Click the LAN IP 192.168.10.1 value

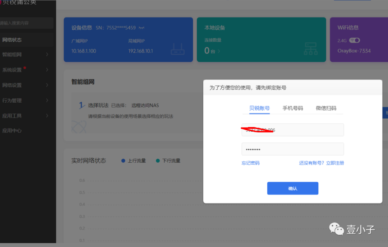[140, 51]
